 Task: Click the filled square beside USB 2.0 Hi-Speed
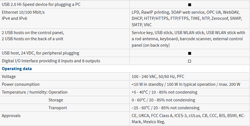click(190, 5)
